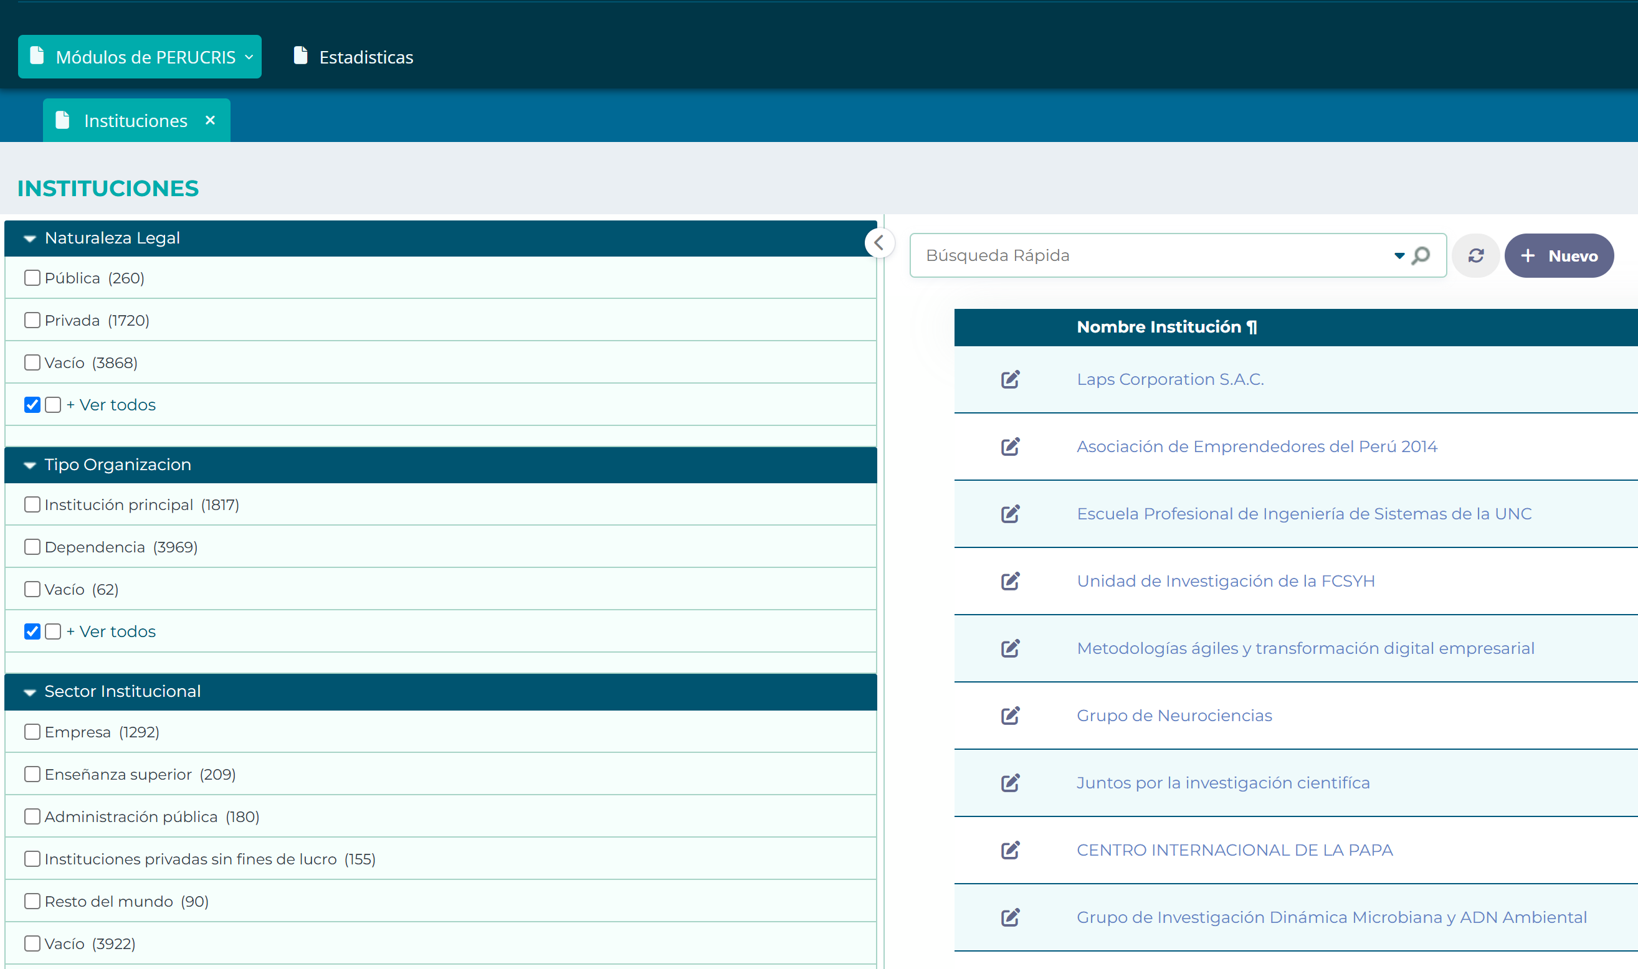Check Resto del mundo (90)
Image resolution: width=1638 pixels, height=969 pixels.
point(32,901)
